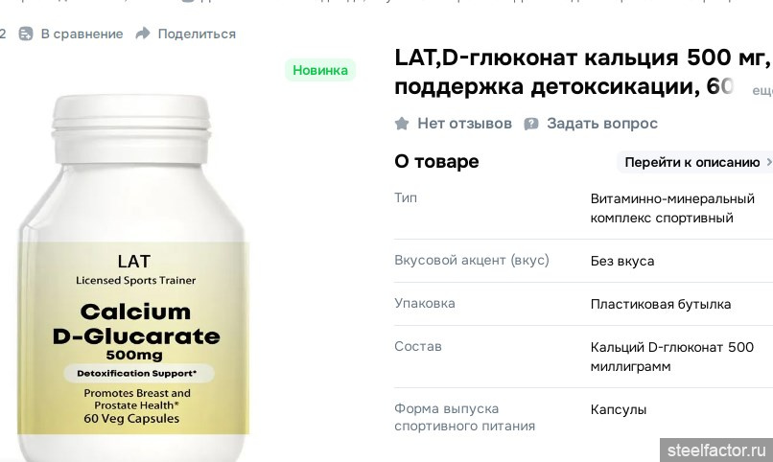Image resolution: width=773 pixels, height=462 pixels.
Task: Click the Поделиться link
Action: click(x=197, y=34)
